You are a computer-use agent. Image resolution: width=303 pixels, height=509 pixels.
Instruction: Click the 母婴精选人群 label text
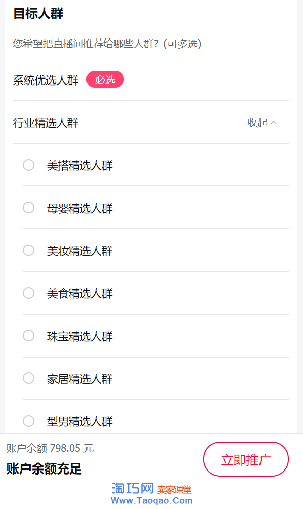click(80, 208)
